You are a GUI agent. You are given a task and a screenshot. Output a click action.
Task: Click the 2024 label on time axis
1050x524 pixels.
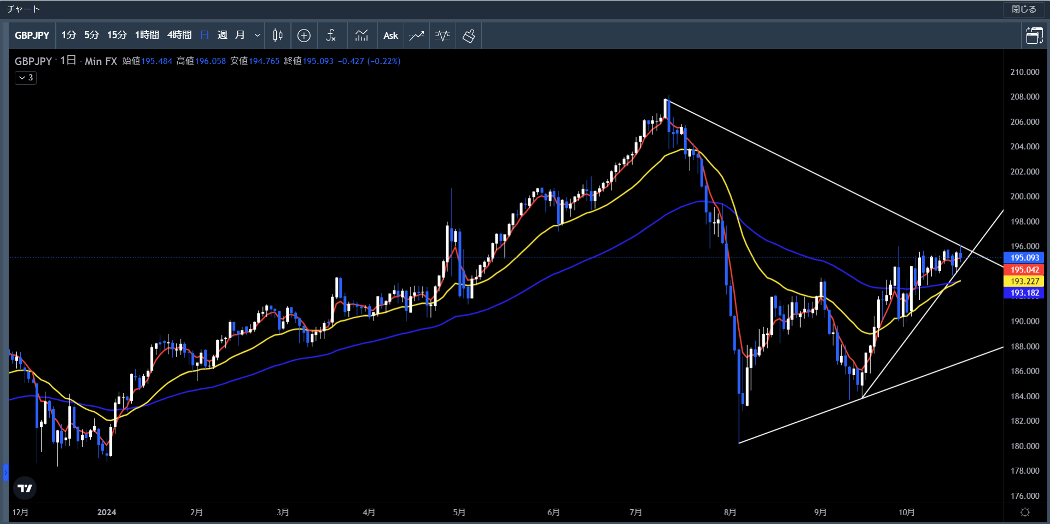tap(107, 513)
